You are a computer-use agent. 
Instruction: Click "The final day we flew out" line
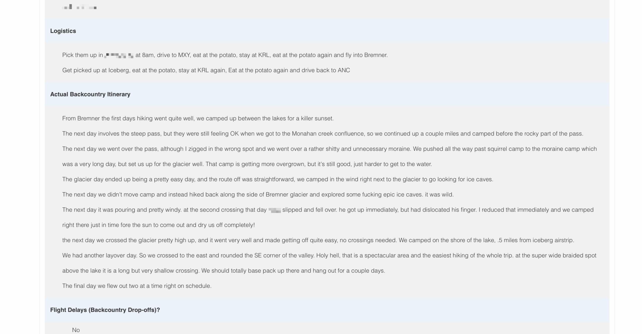pyautogui.click(x=137, y=286)
